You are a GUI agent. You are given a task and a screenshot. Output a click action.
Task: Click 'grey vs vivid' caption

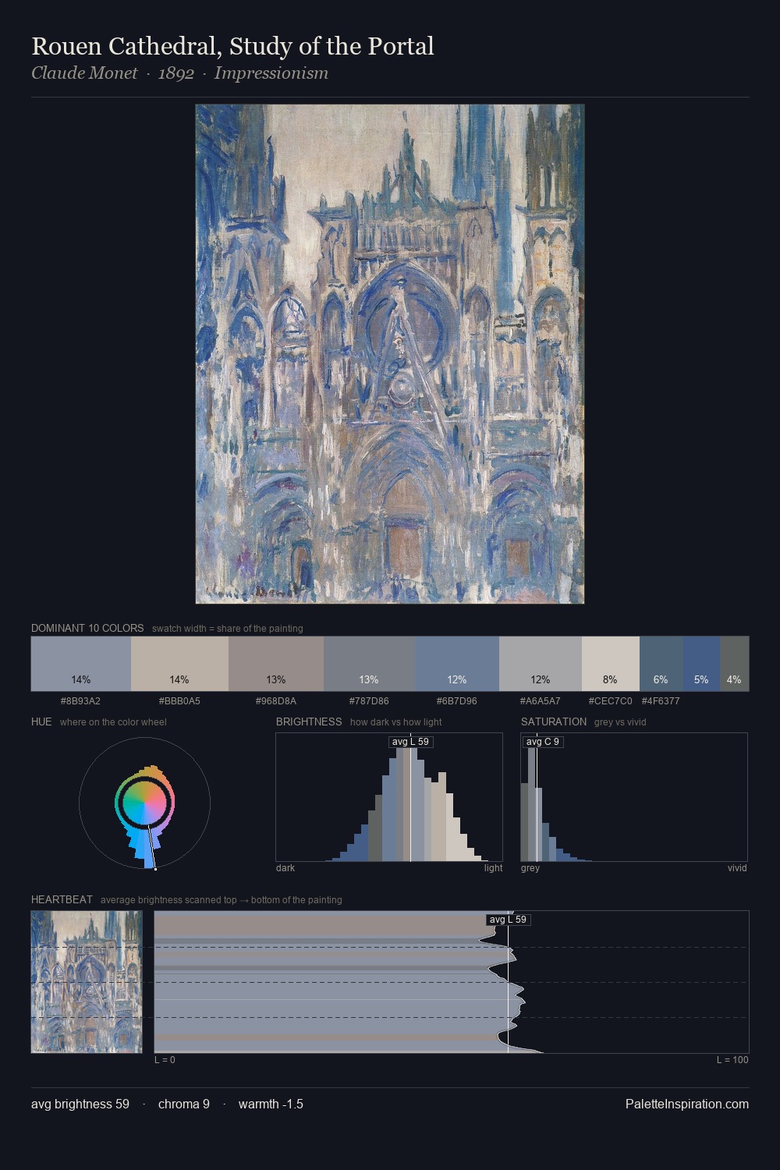[x=620, y=722]
